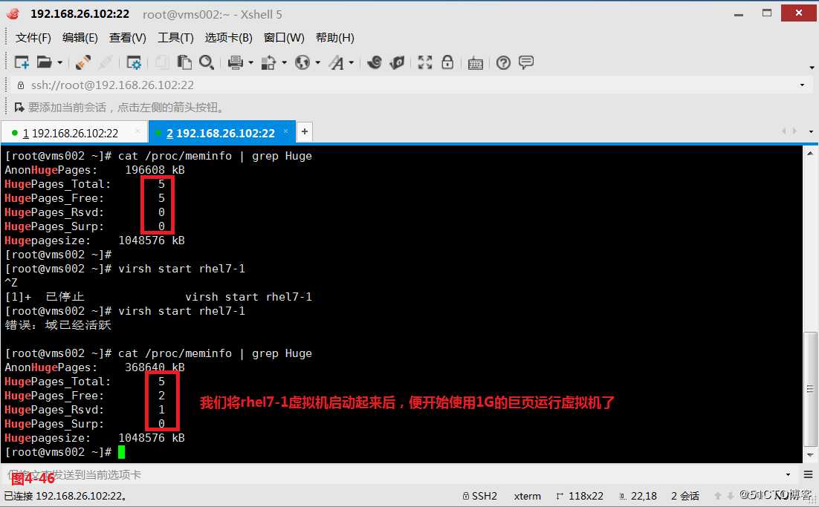The image size is (819, 507).
Task: Click the second swirl icon before Full screen
Action: (397, 62)
